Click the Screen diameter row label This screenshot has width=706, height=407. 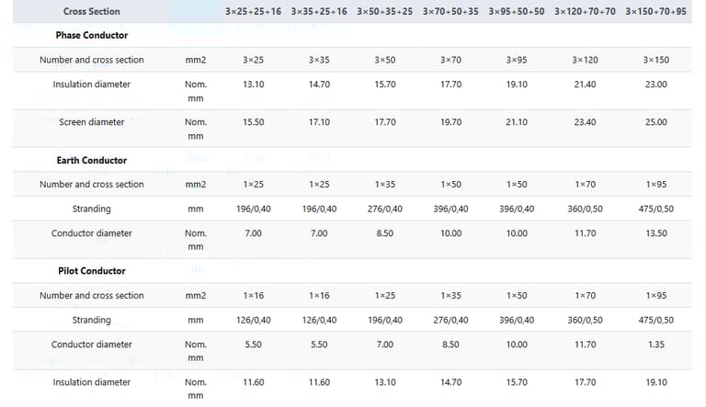click(x=91, y=122)
